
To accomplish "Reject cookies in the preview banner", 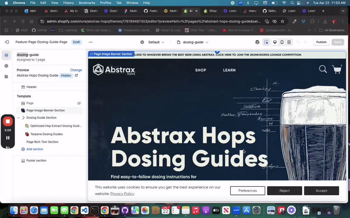I will pos(284,191).
